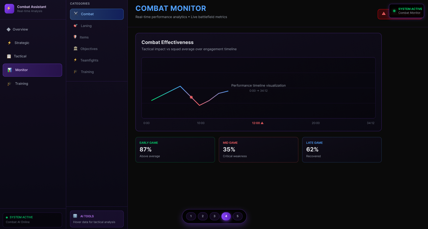Click the System Active Combat Monitor badge
The height and width of the screenshot is (229, 428).
point(406,11)
